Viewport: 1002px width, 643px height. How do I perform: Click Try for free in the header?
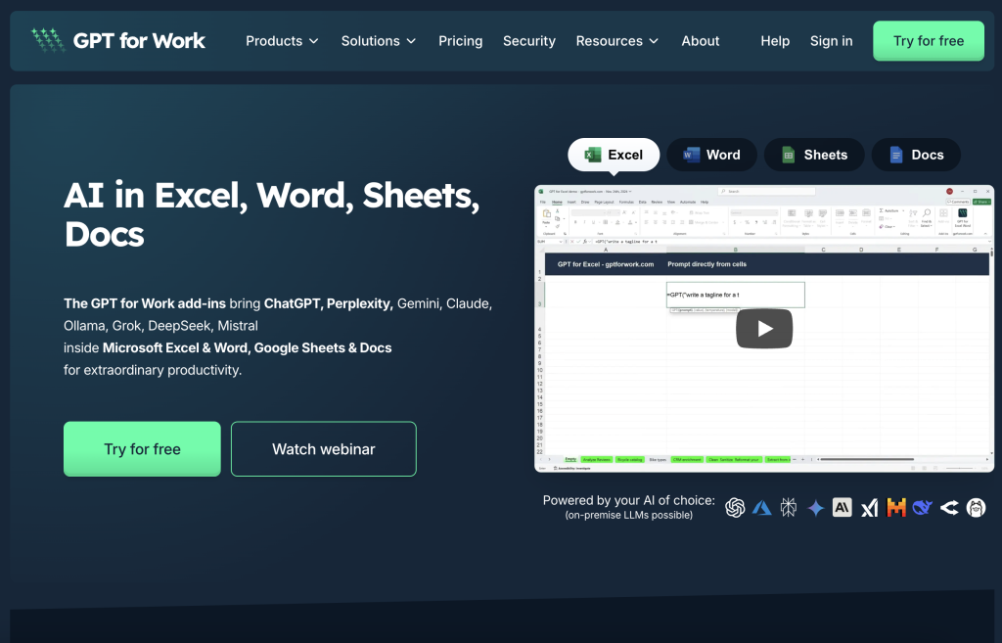929,41
